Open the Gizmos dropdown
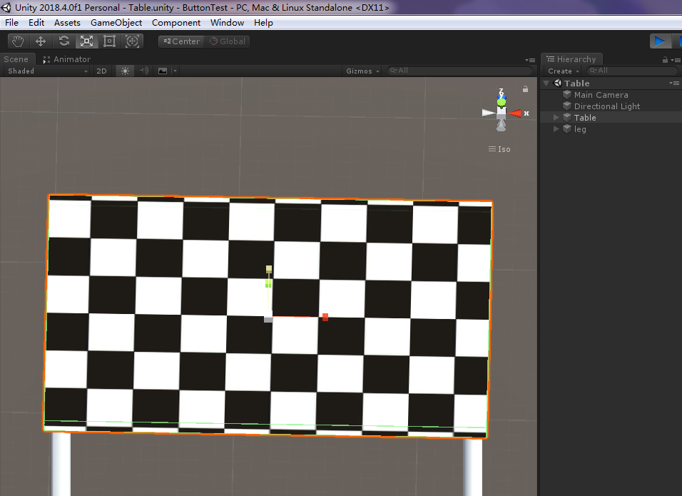The image size is (682, 496). click(x=362, y=71)
